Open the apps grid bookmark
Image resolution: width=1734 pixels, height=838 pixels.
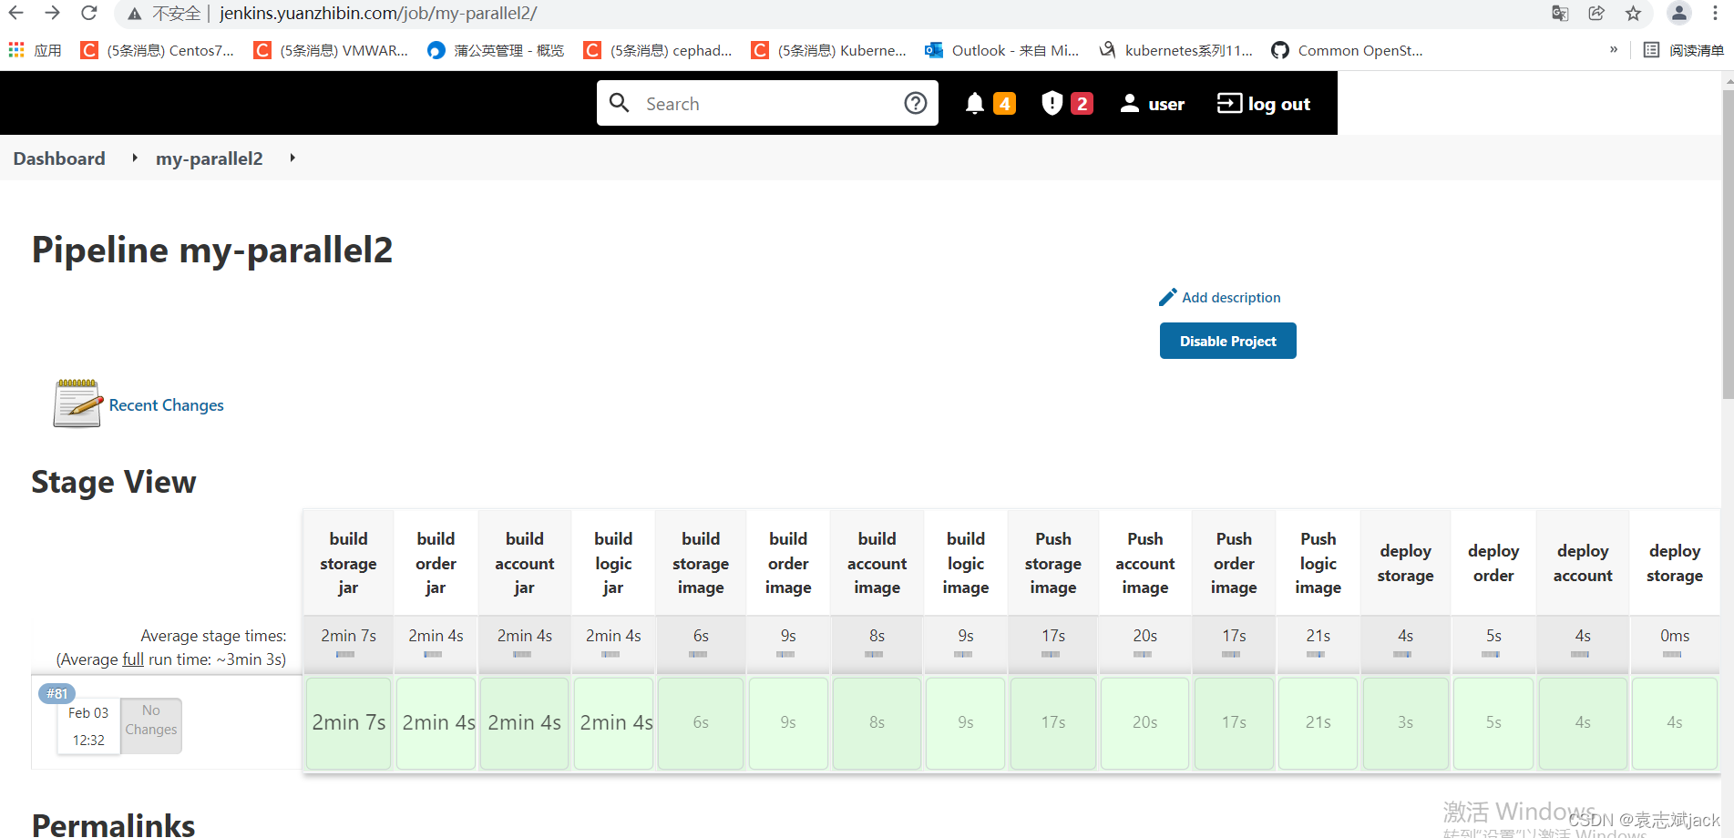pyautogui.click(x=35, y=50)
